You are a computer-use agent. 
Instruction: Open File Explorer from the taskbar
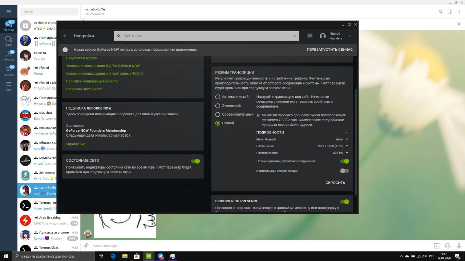pos(125,256)
